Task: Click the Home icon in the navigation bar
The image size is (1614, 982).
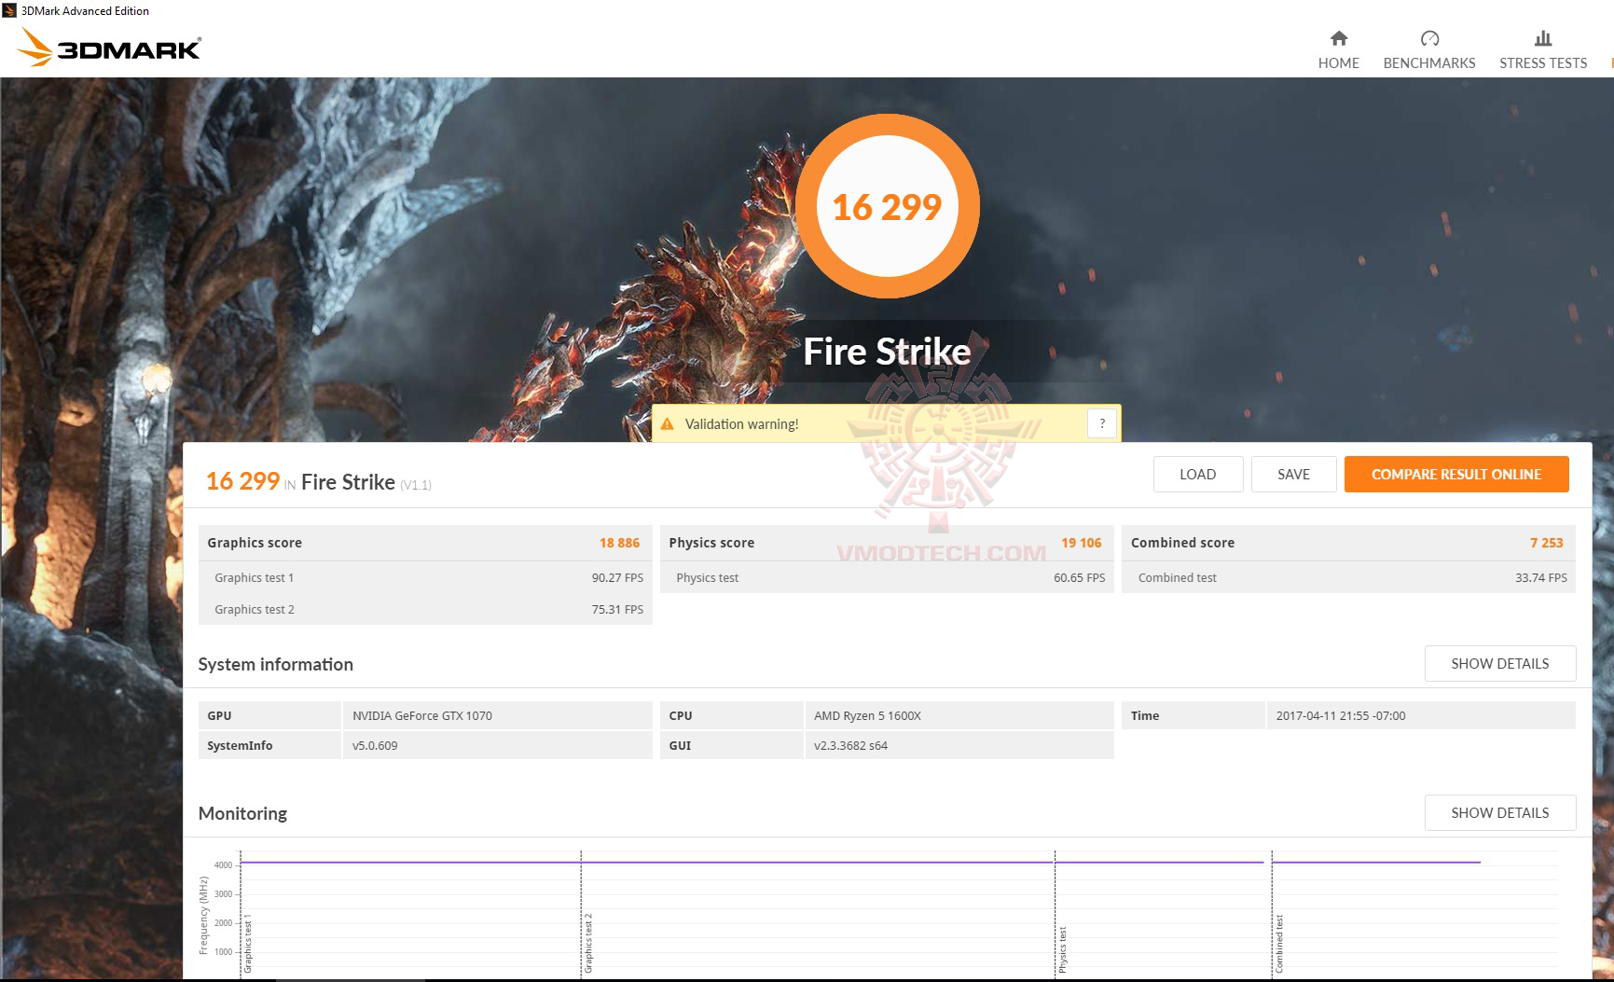Action: click(1338, 39)
